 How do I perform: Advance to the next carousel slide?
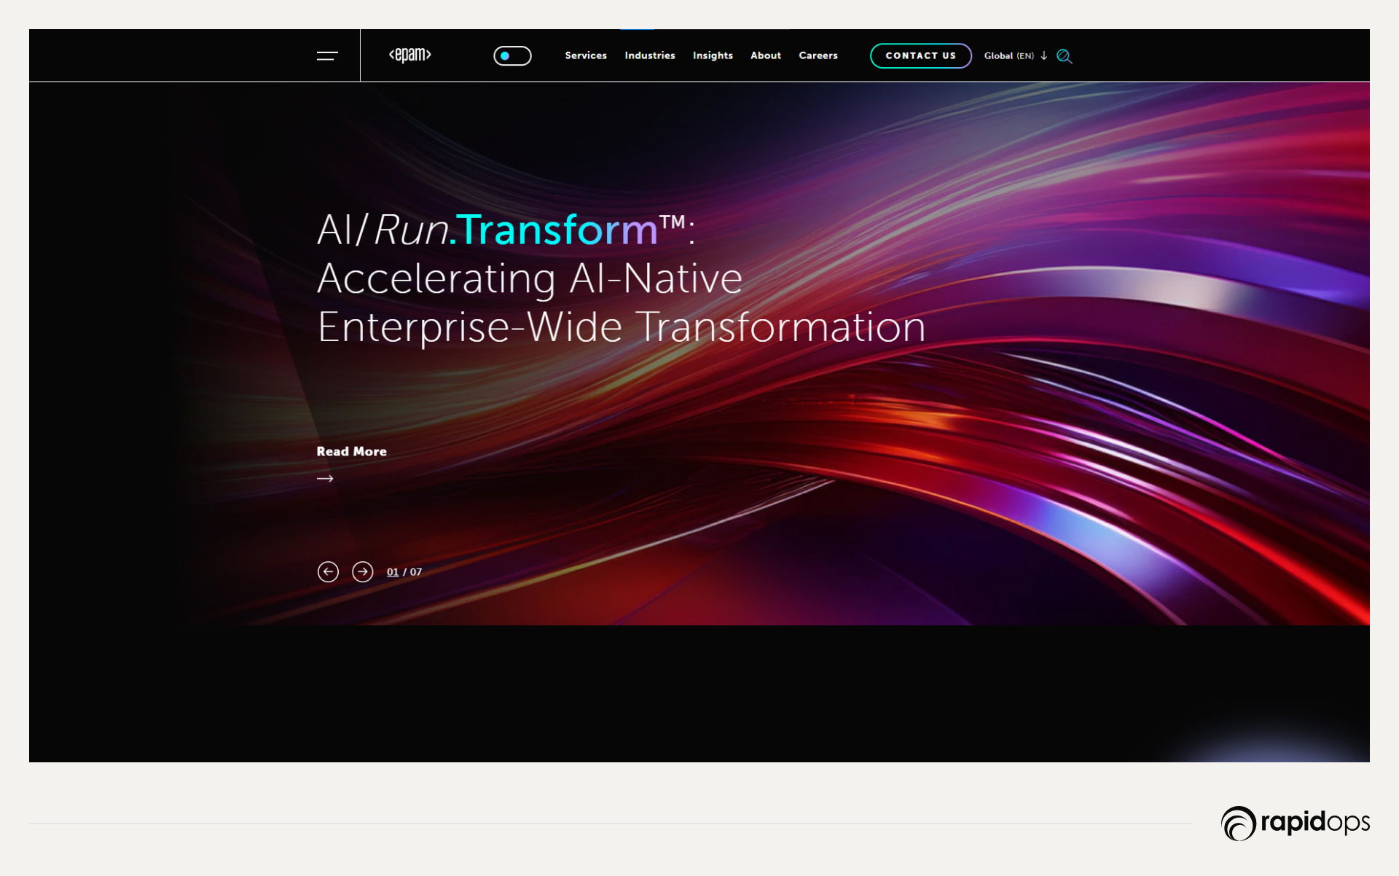point(362,572)
